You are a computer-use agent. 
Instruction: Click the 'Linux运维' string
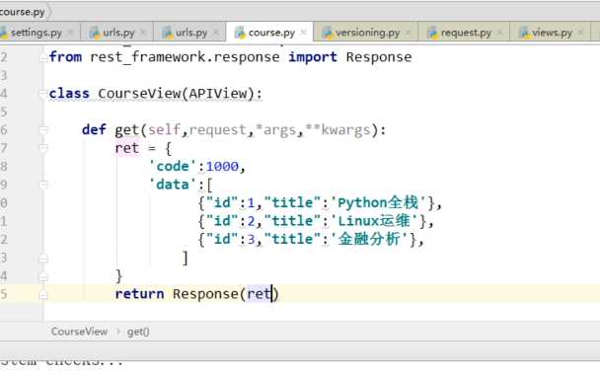click(374, 221)
